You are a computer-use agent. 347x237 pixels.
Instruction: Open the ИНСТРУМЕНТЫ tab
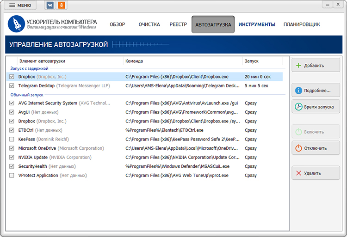pyautogui.click(x=257, y=24)
